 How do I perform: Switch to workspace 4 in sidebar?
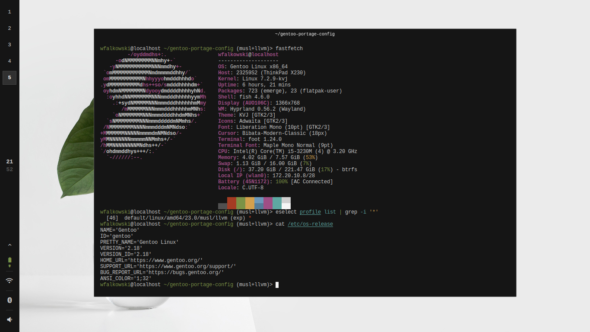click(10, 61)
